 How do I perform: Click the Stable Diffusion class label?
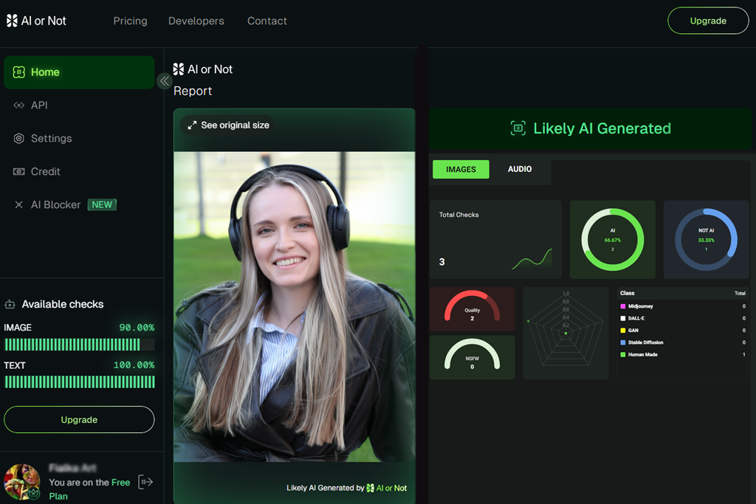[x=645, y=342]
